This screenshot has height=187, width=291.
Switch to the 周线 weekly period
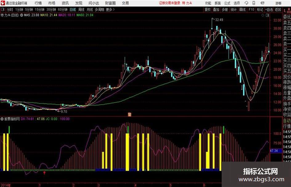(x=81, y=10)
